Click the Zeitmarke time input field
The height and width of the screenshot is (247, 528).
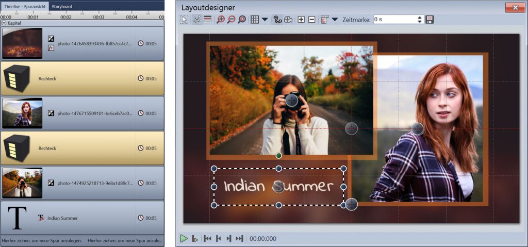(x=394, y=19)
